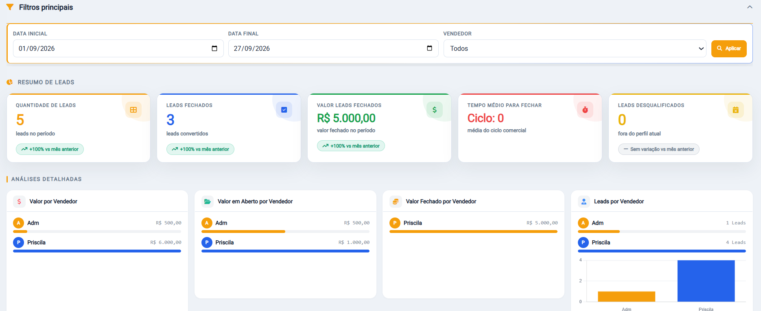
Task: Click Priscila avatar in Valor em Aberto card
Action: tap(207, 242)
